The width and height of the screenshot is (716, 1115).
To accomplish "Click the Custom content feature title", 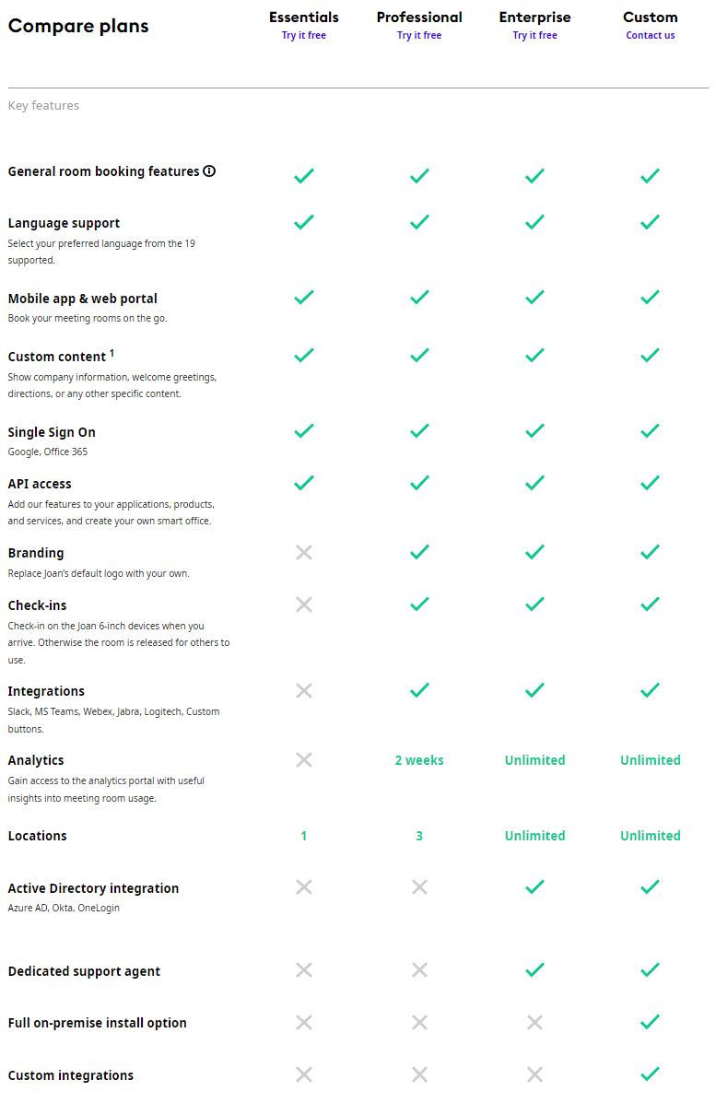I will click(57, 357).
